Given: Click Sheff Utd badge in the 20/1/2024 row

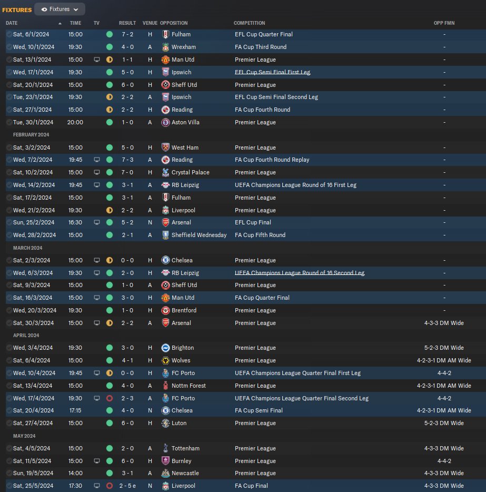Looking at the screenshot, I should pyautogui.click(x=165, y=85).
